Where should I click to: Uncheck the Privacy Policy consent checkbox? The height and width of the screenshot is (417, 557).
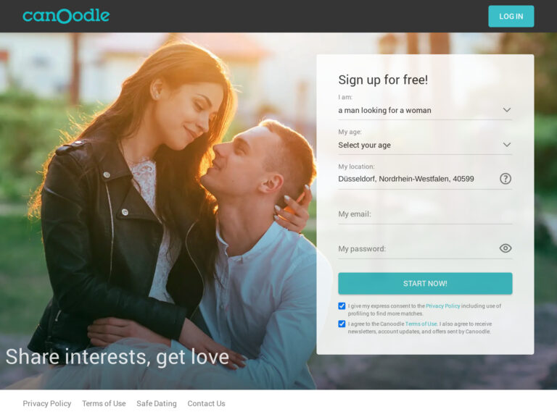pos(342,306)
